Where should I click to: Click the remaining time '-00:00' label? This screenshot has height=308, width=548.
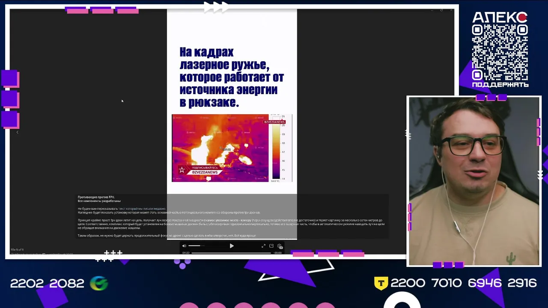tap(278, 253)
